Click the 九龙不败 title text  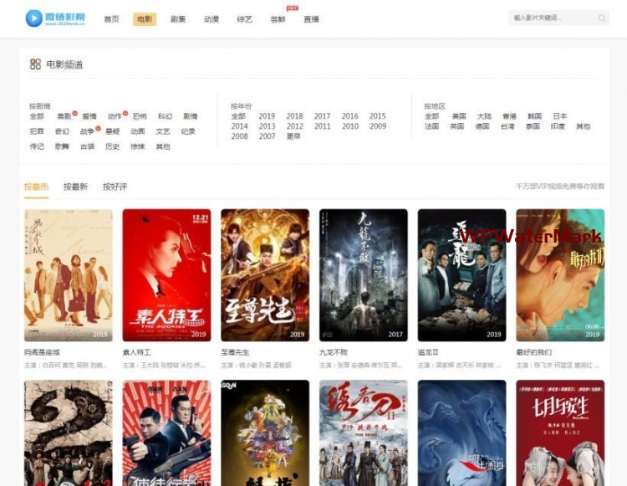tap(334, 352)
